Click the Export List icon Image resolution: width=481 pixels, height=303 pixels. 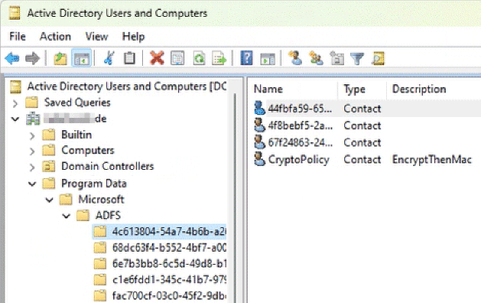(219, 58)
